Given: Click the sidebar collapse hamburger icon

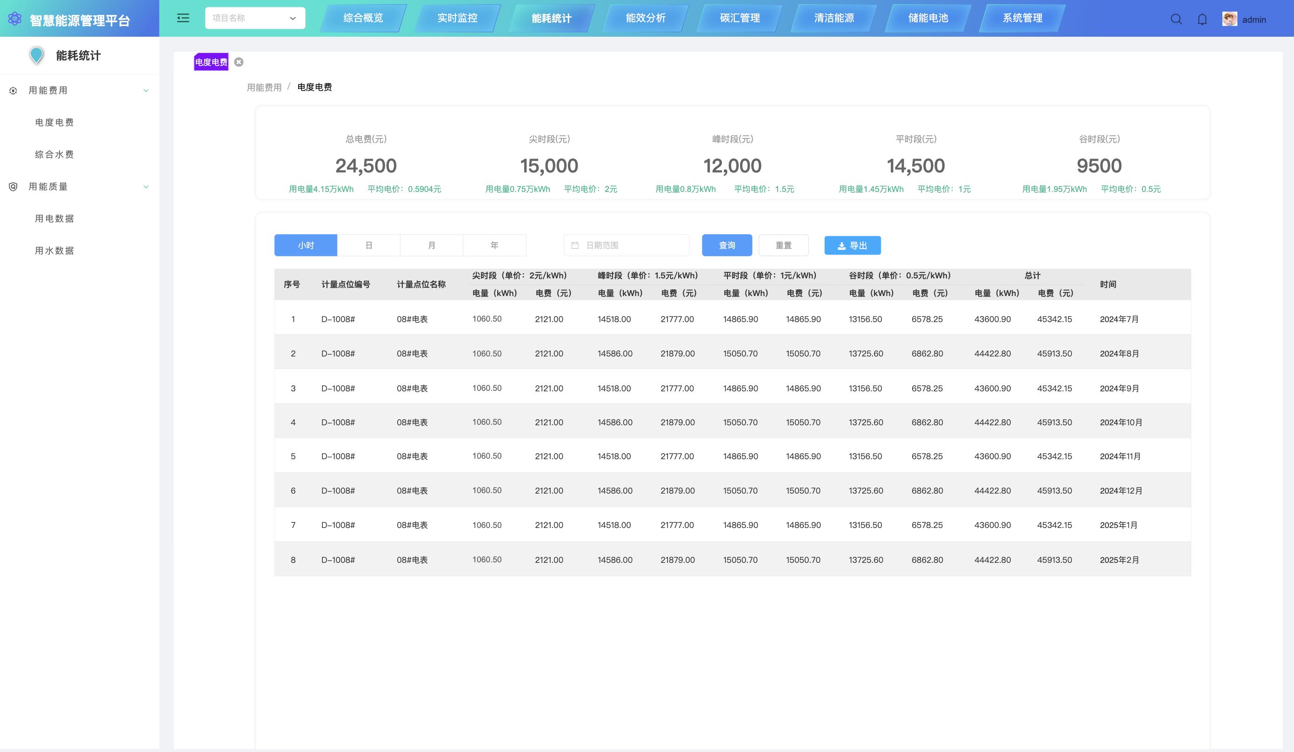Looking at the screenshot, I should 183,19.
